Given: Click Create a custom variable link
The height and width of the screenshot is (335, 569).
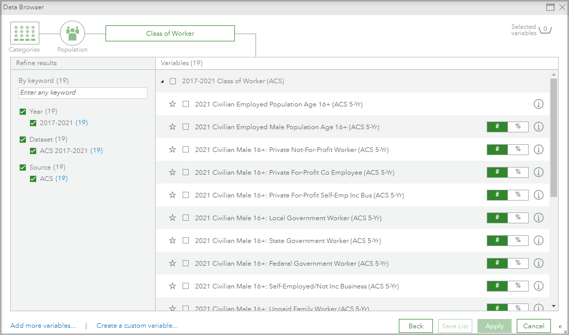Looking at the screenshot, I should (x=137, y=326).
